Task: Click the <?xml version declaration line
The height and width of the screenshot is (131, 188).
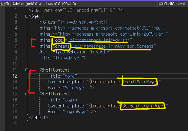Action: pyautogui.click(x=76, y=10)
